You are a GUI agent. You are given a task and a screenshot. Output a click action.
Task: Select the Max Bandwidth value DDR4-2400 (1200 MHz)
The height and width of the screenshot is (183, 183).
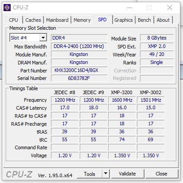click(79, 46)
